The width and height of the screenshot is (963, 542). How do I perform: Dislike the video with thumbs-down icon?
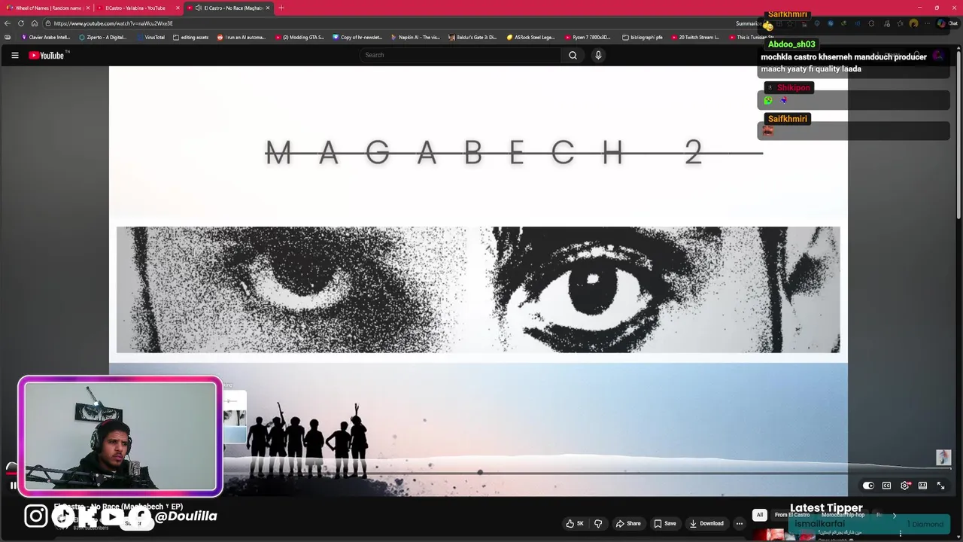coord(598,523)
